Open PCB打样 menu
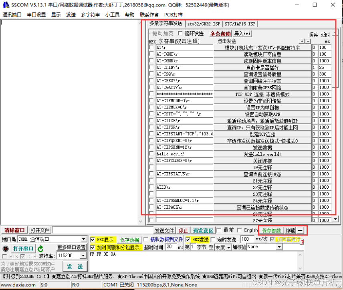This screenshot has height=290, width=343. click(174, 15)
